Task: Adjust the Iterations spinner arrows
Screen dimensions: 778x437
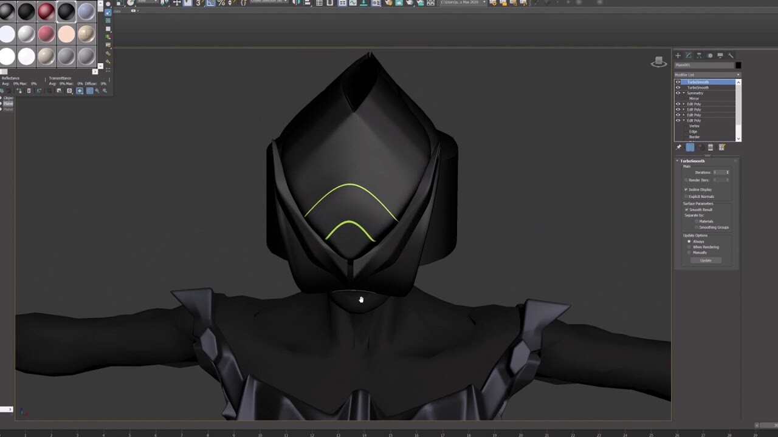Action: pos(728,172)
